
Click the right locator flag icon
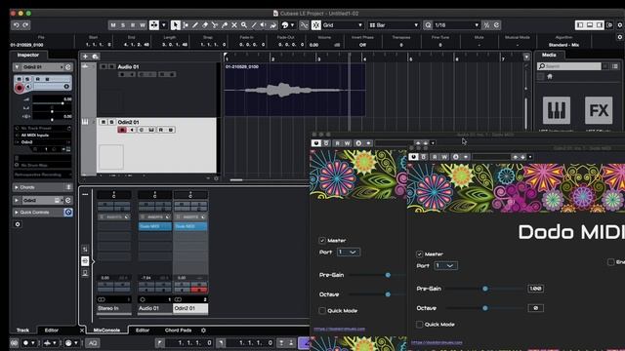(x=221, y=342)
